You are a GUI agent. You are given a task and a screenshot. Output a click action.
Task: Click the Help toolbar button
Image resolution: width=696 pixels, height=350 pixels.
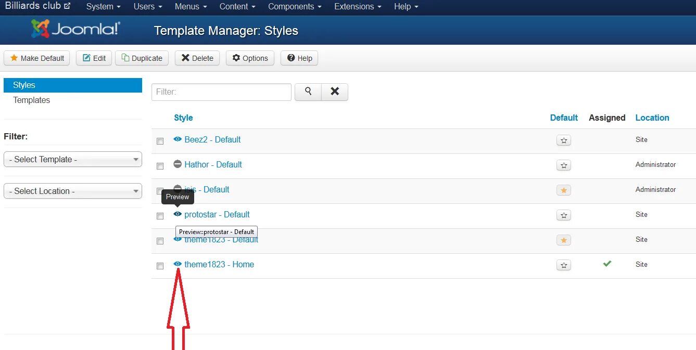click(299, 58)
